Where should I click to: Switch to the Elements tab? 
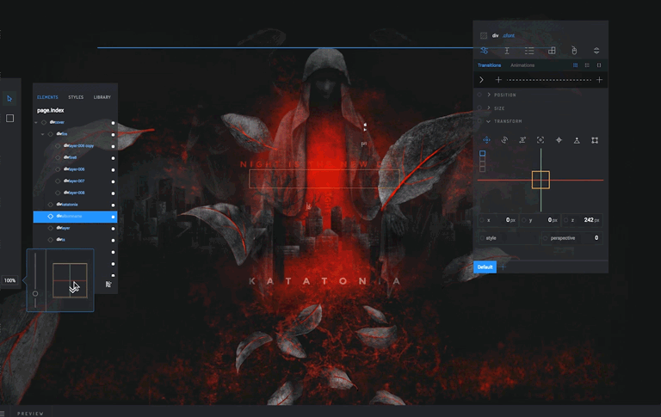coord(47,97)
